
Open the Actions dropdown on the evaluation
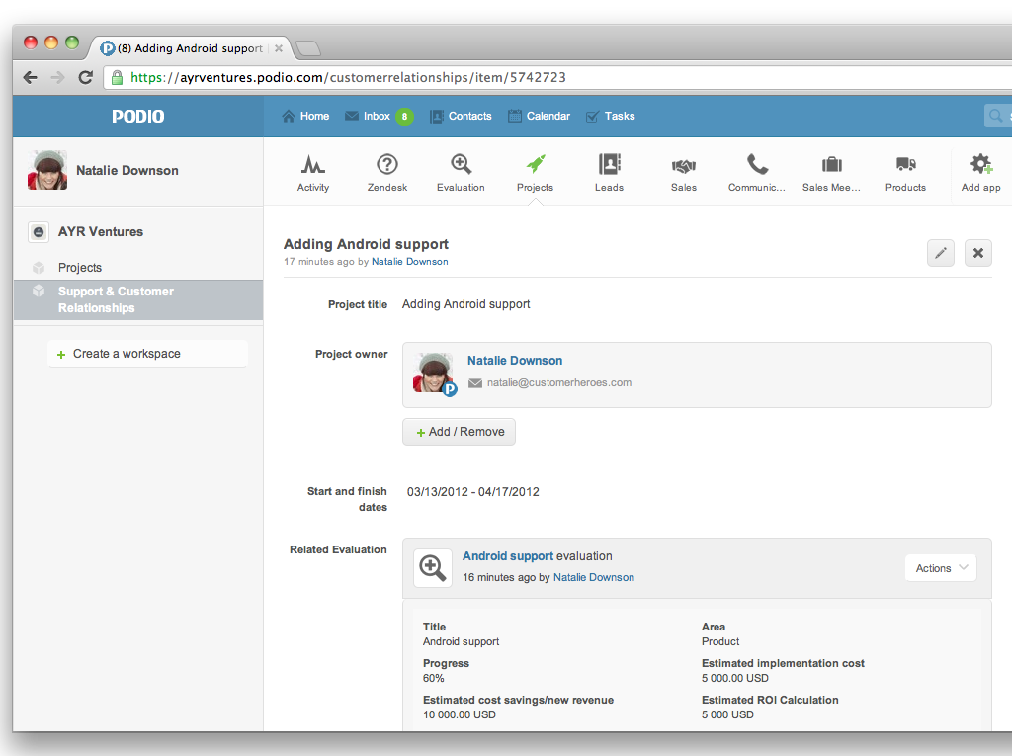pos(940,567)
